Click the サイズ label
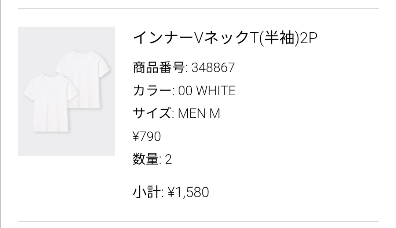The image size is (396, 228). coord(152,114)
